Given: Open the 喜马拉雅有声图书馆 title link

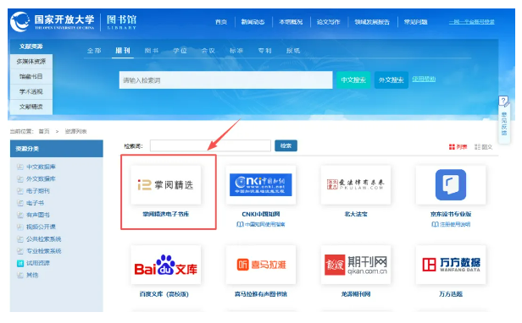Looking at the screenshot, I should pos(261,294).
